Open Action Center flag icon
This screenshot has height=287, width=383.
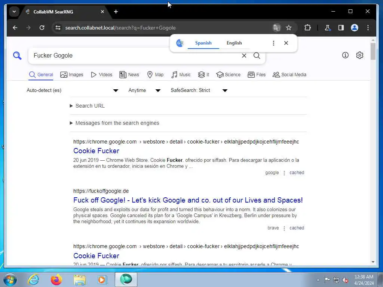(x=327, y=280)
